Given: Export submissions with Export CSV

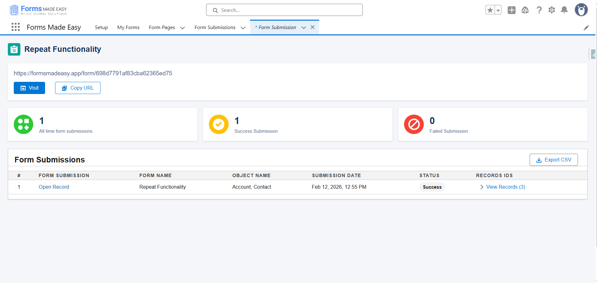Looking at the screenshot, I should 553,160.
